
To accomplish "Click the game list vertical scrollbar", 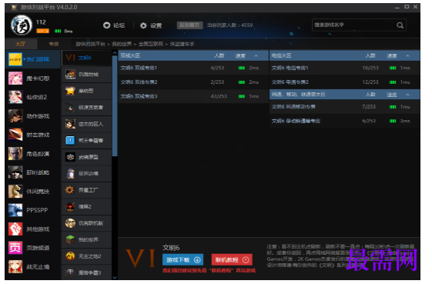I will (x=115, y=106).
